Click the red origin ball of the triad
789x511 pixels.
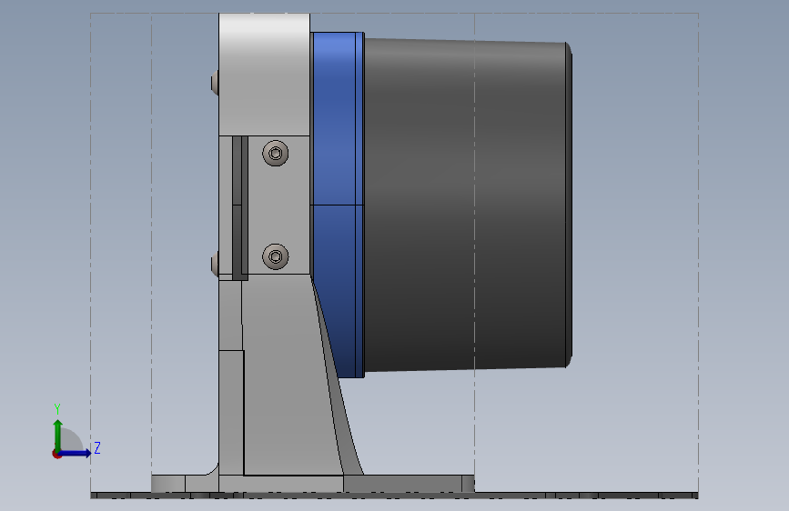(56, 454)
